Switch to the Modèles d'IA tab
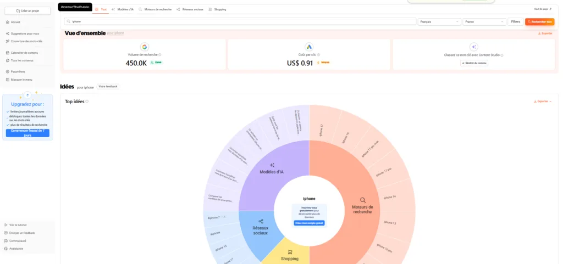This screenshot has height=264, width=563. pyautogui.click(x=123, y=9)
